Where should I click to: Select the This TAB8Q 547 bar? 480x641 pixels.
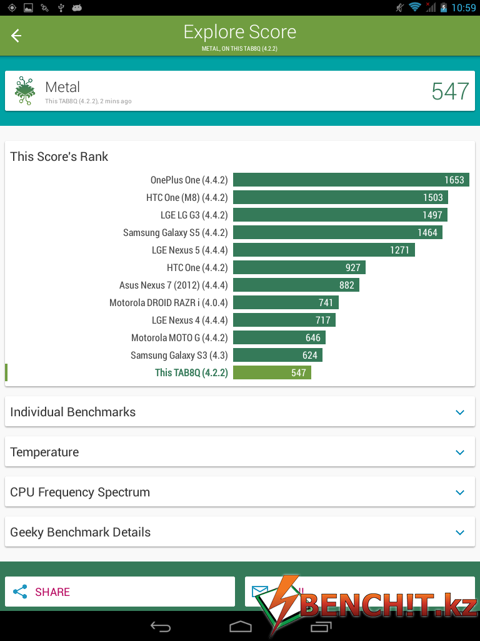(272, 373)
